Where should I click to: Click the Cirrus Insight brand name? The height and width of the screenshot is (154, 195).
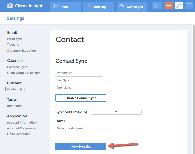point(29,6)
